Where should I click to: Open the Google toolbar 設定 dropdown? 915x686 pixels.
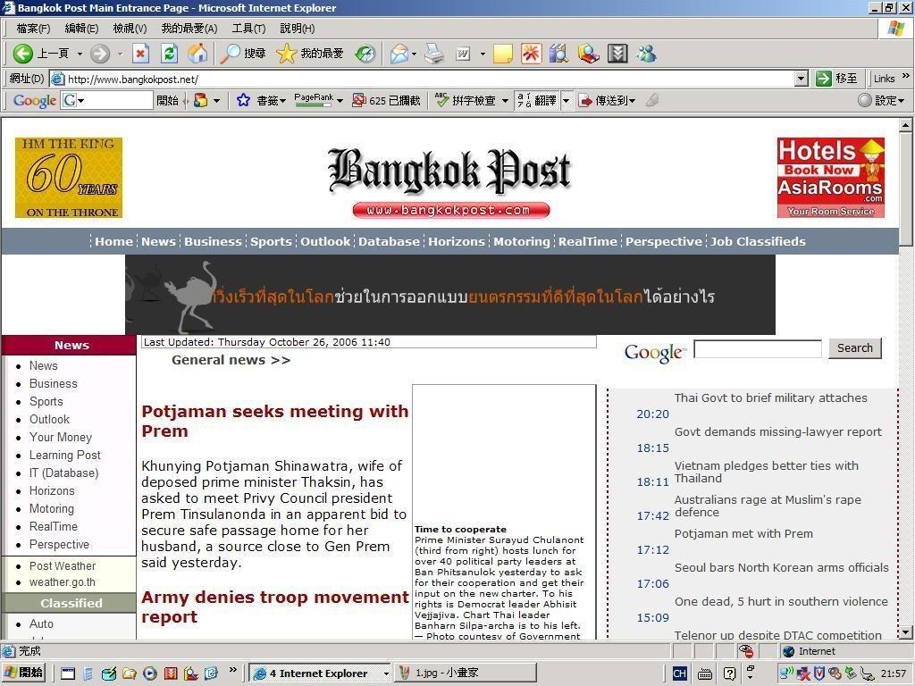881,100
